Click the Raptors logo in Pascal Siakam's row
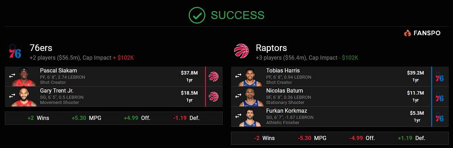 pyautogui.click(x=214, y=76)
